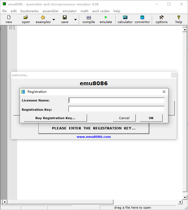The width and height of the screenshot is (188, 210).
Task: Visit the www.emu8086.com link
Action: click(x=94, y=137)
